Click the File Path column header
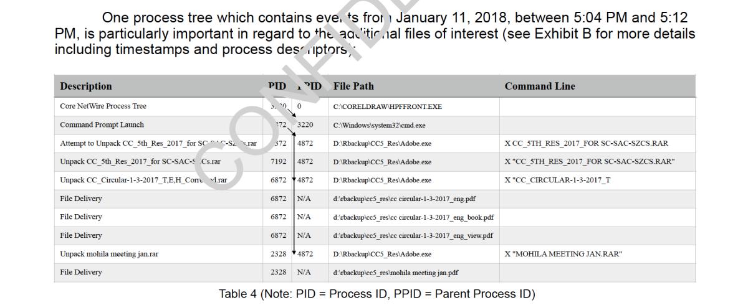This screenshot has width=748, height=305. tap(353, 86)
